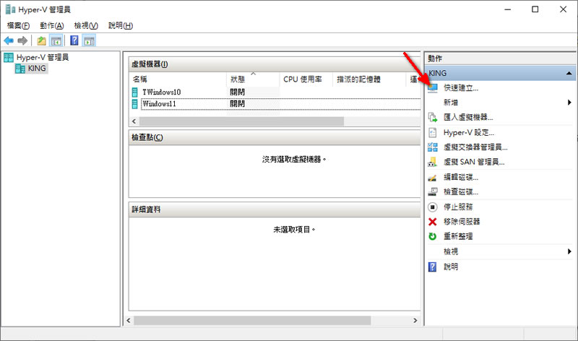Click the green 重新整理 refresh icon
This screenshot has height=341, width=578.
432,237
